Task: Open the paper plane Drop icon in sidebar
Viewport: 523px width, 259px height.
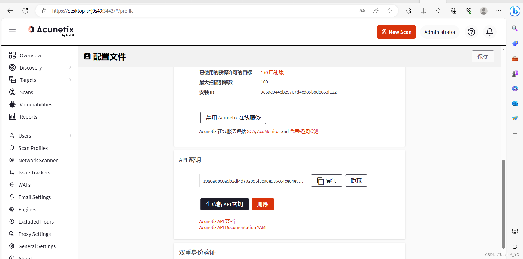Action: click(x=515, y=118)
